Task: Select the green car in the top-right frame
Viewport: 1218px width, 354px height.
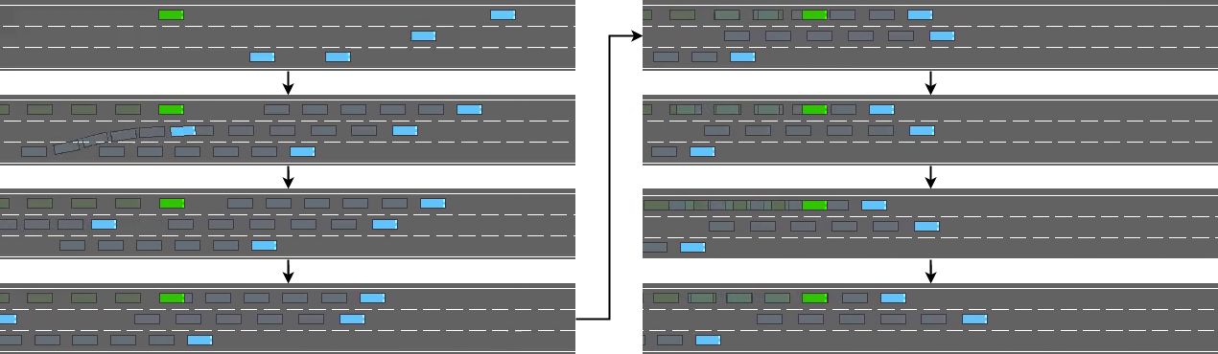Action: click(x=814, y=15)
